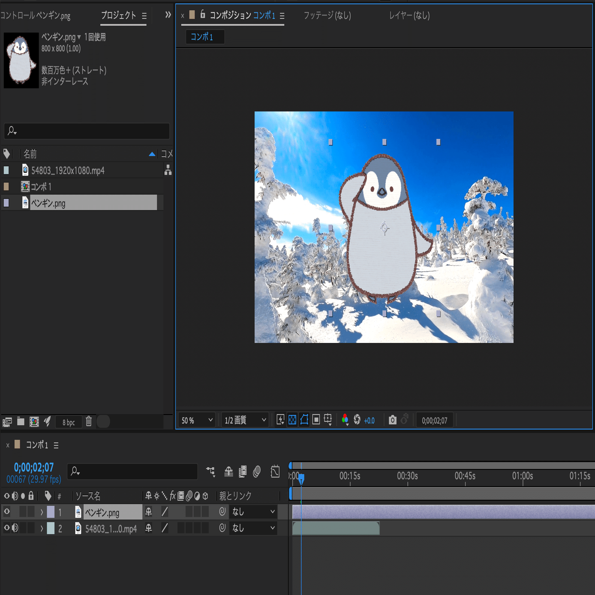Take a snapshot with the camera icon
The image size is (595, 595).
(392, 420)
